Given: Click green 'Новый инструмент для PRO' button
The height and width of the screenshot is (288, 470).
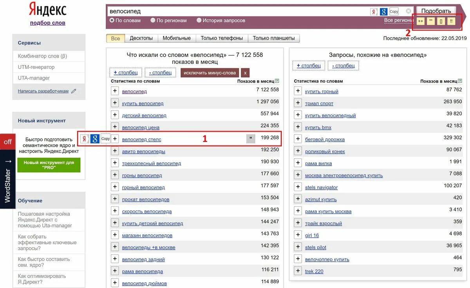Looking at the screenshot, I should [49, 165].
